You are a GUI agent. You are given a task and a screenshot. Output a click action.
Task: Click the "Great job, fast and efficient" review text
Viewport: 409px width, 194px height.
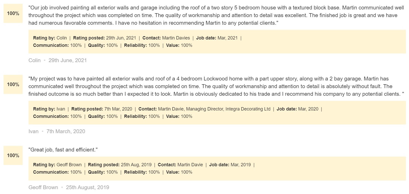click(63, 150)
